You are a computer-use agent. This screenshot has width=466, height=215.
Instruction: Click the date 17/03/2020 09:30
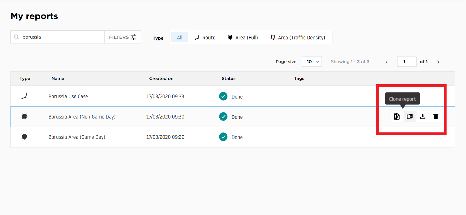coord(165,117)
